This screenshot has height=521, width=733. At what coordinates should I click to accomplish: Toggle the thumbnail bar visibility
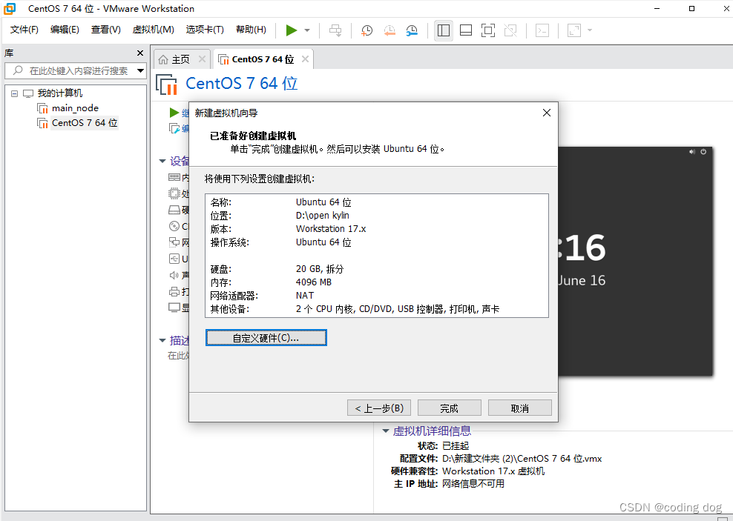pos(465,30)
